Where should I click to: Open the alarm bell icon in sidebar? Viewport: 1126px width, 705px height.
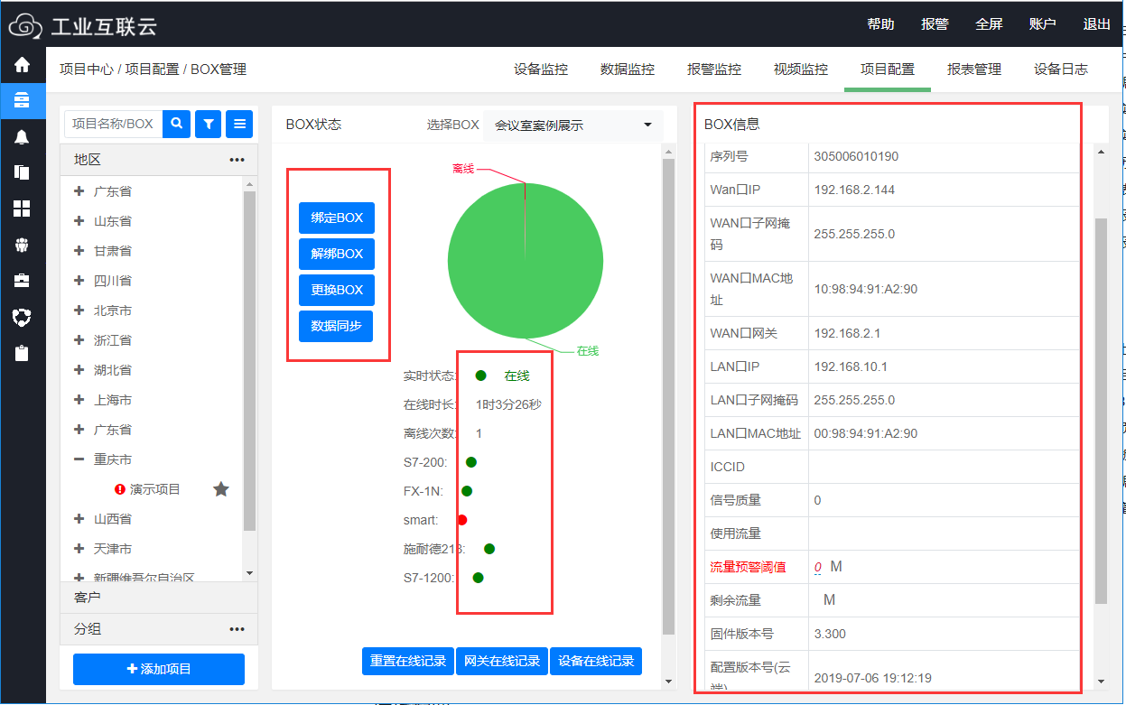[x=22, y=136]
